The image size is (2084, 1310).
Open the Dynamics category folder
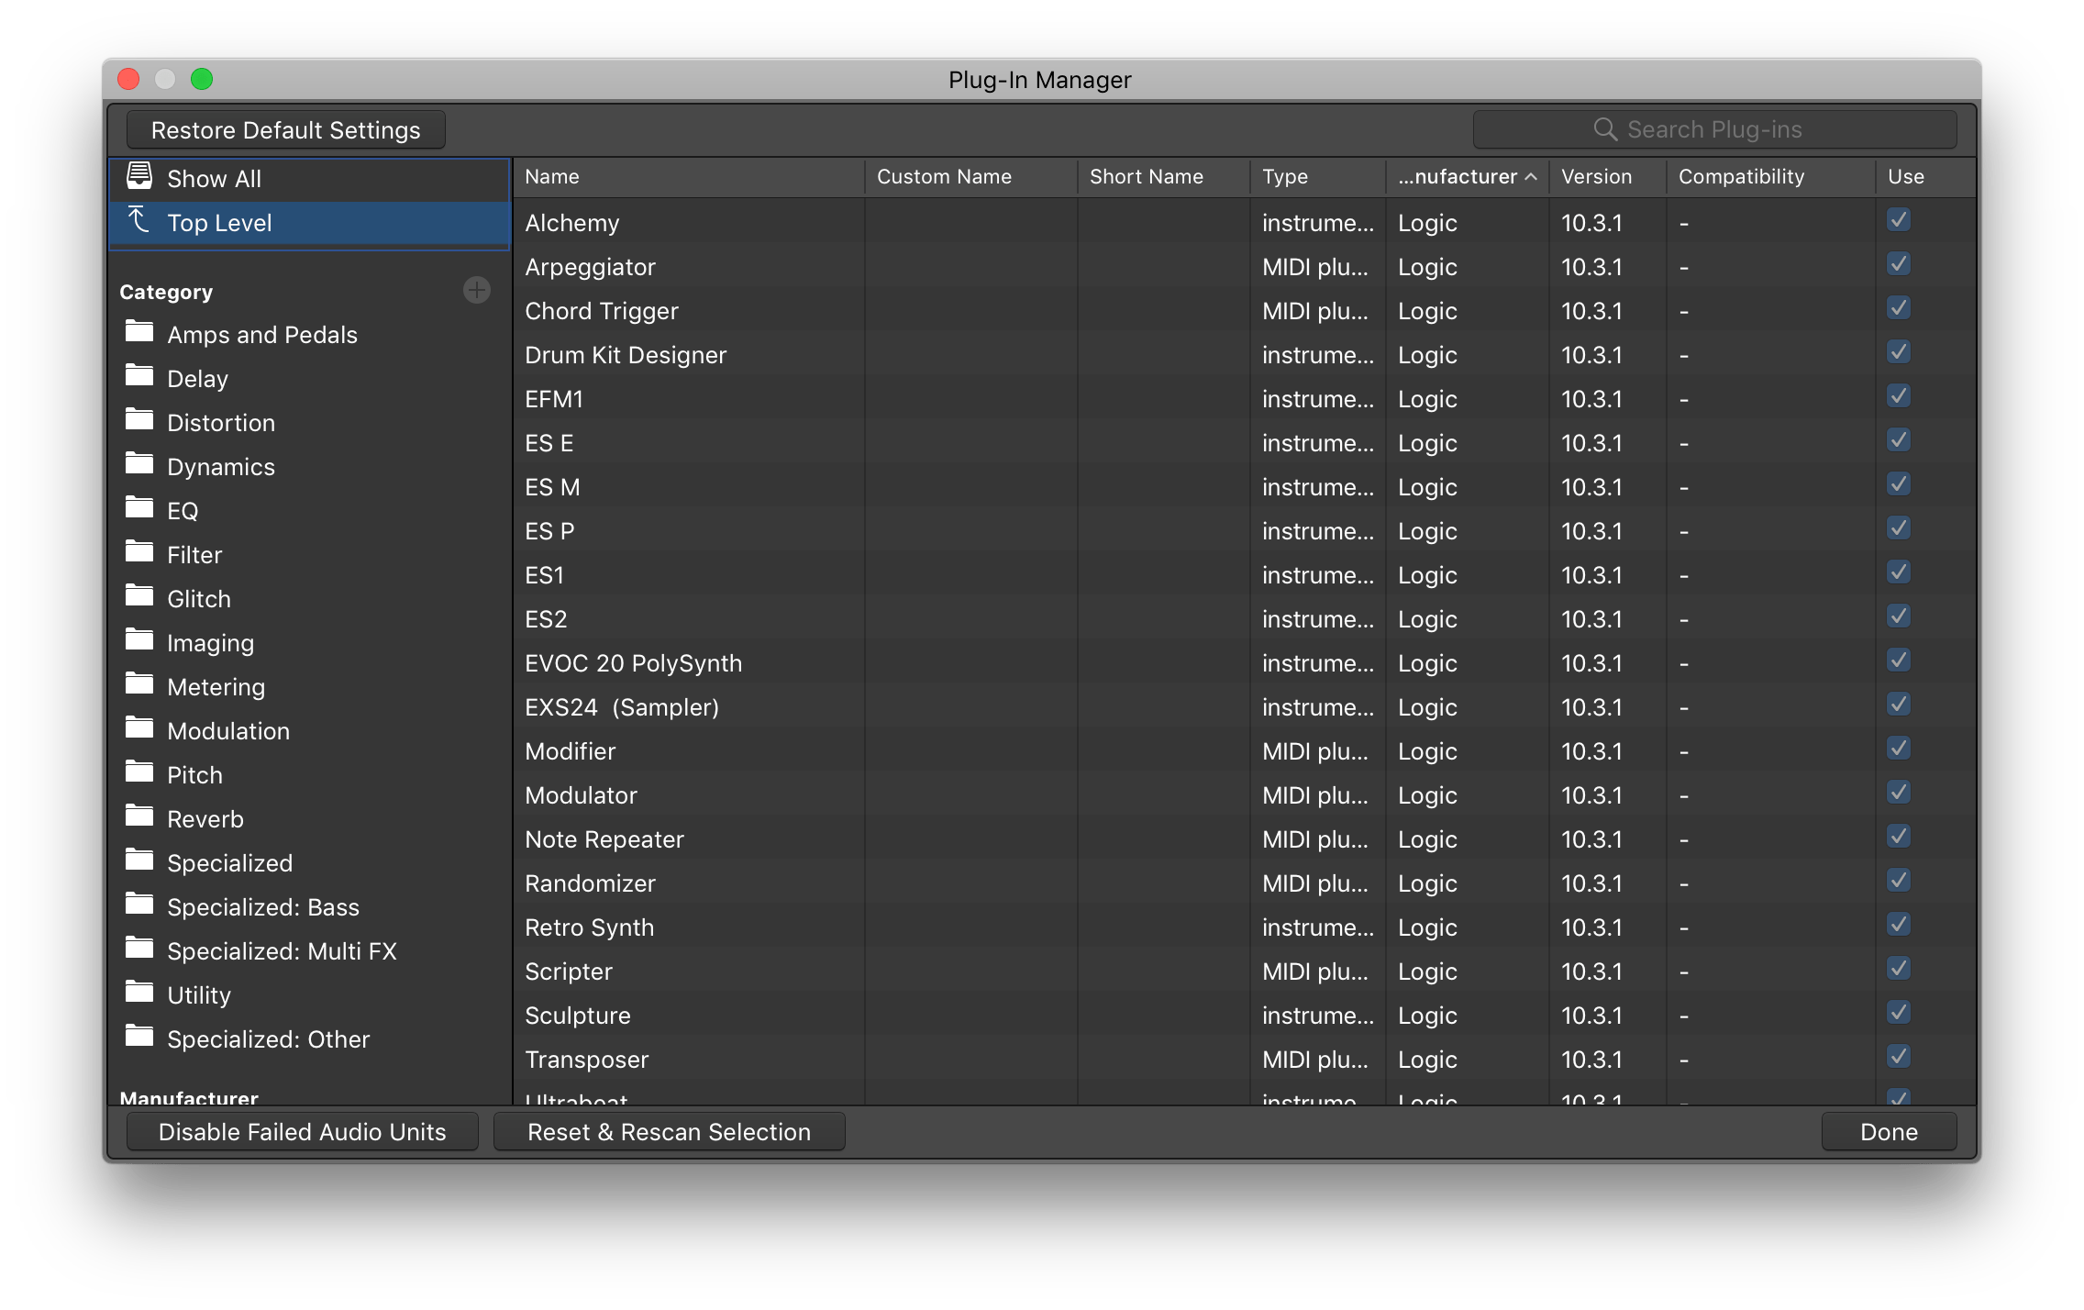tap(220, 466)
